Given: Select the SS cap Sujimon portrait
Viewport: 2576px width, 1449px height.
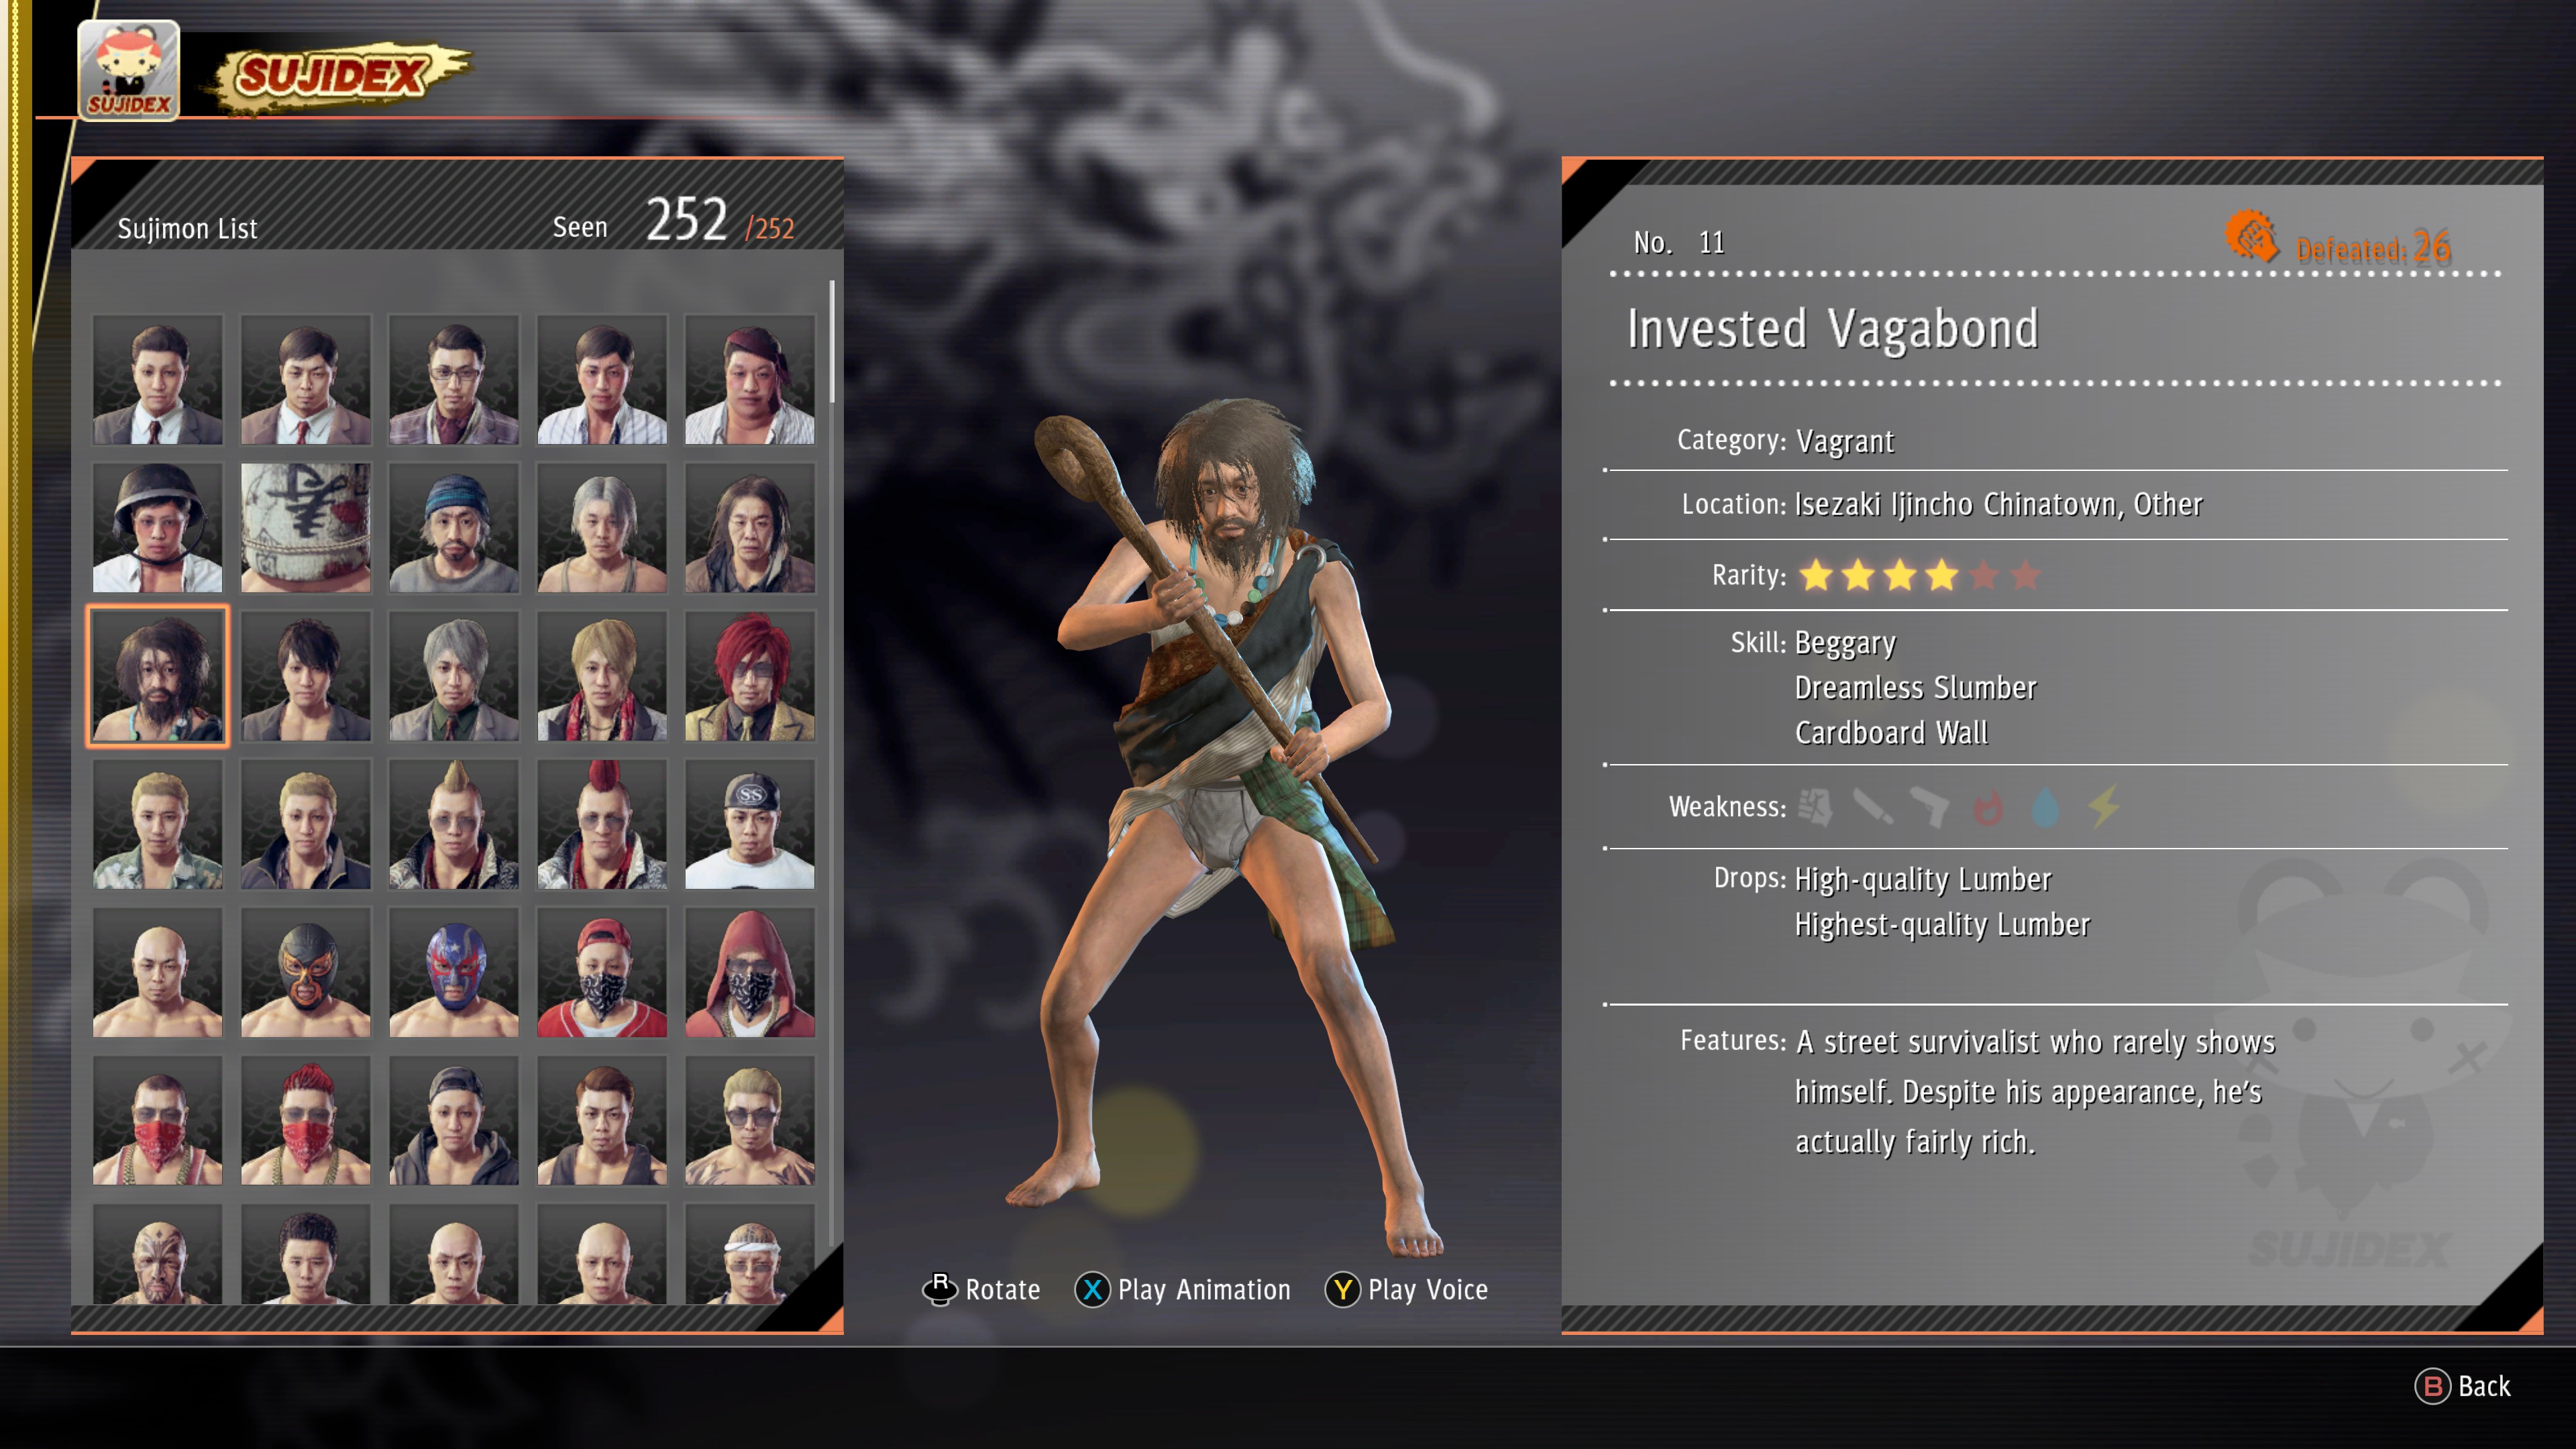Looking at the screenshot, I should [750, 824].
